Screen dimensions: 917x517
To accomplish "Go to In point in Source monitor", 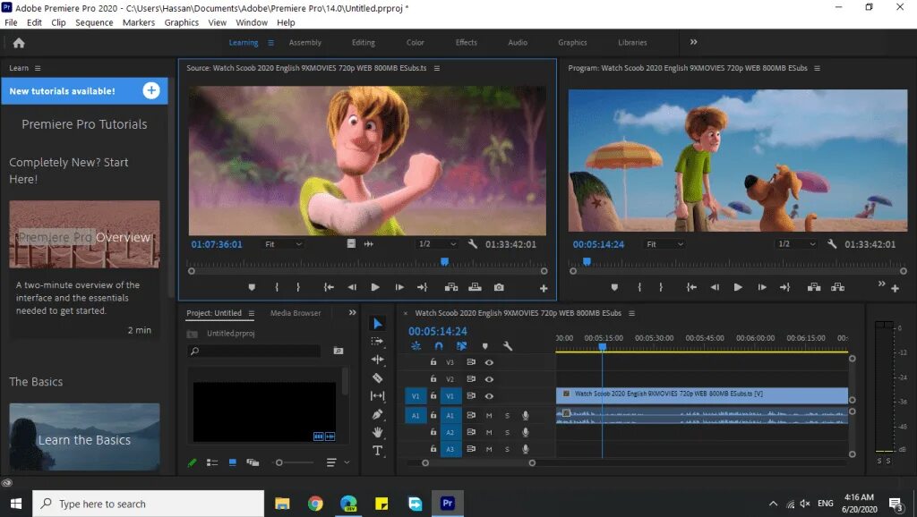I will point(329,287).
